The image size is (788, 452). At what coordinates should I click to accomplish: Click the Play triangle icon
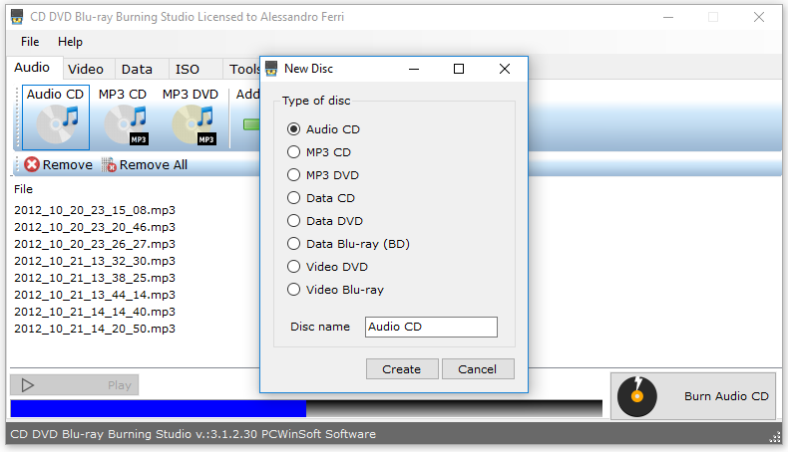click(x=28, y=385)
